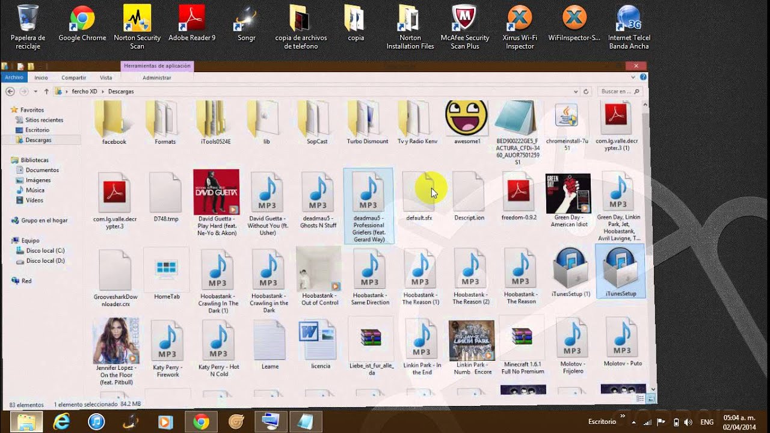Open the Songr desktop shortcut
Viewport: 770px width, 433px height.
point(247,24)
